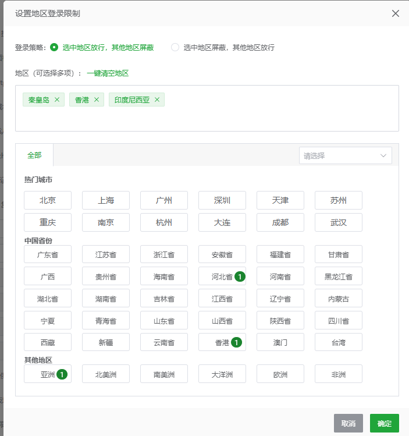
Task: Open the 浙江省 province
Action: point(164,254)
